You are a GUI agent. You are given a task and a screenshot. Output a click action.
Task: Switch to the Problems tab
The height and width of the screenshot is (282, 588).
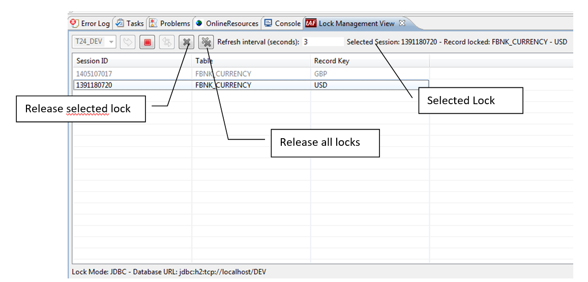(x=169, y=23)
